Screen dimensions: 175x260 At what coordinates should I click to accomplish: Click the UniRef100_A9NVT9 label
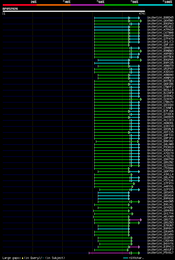[160, 66]
